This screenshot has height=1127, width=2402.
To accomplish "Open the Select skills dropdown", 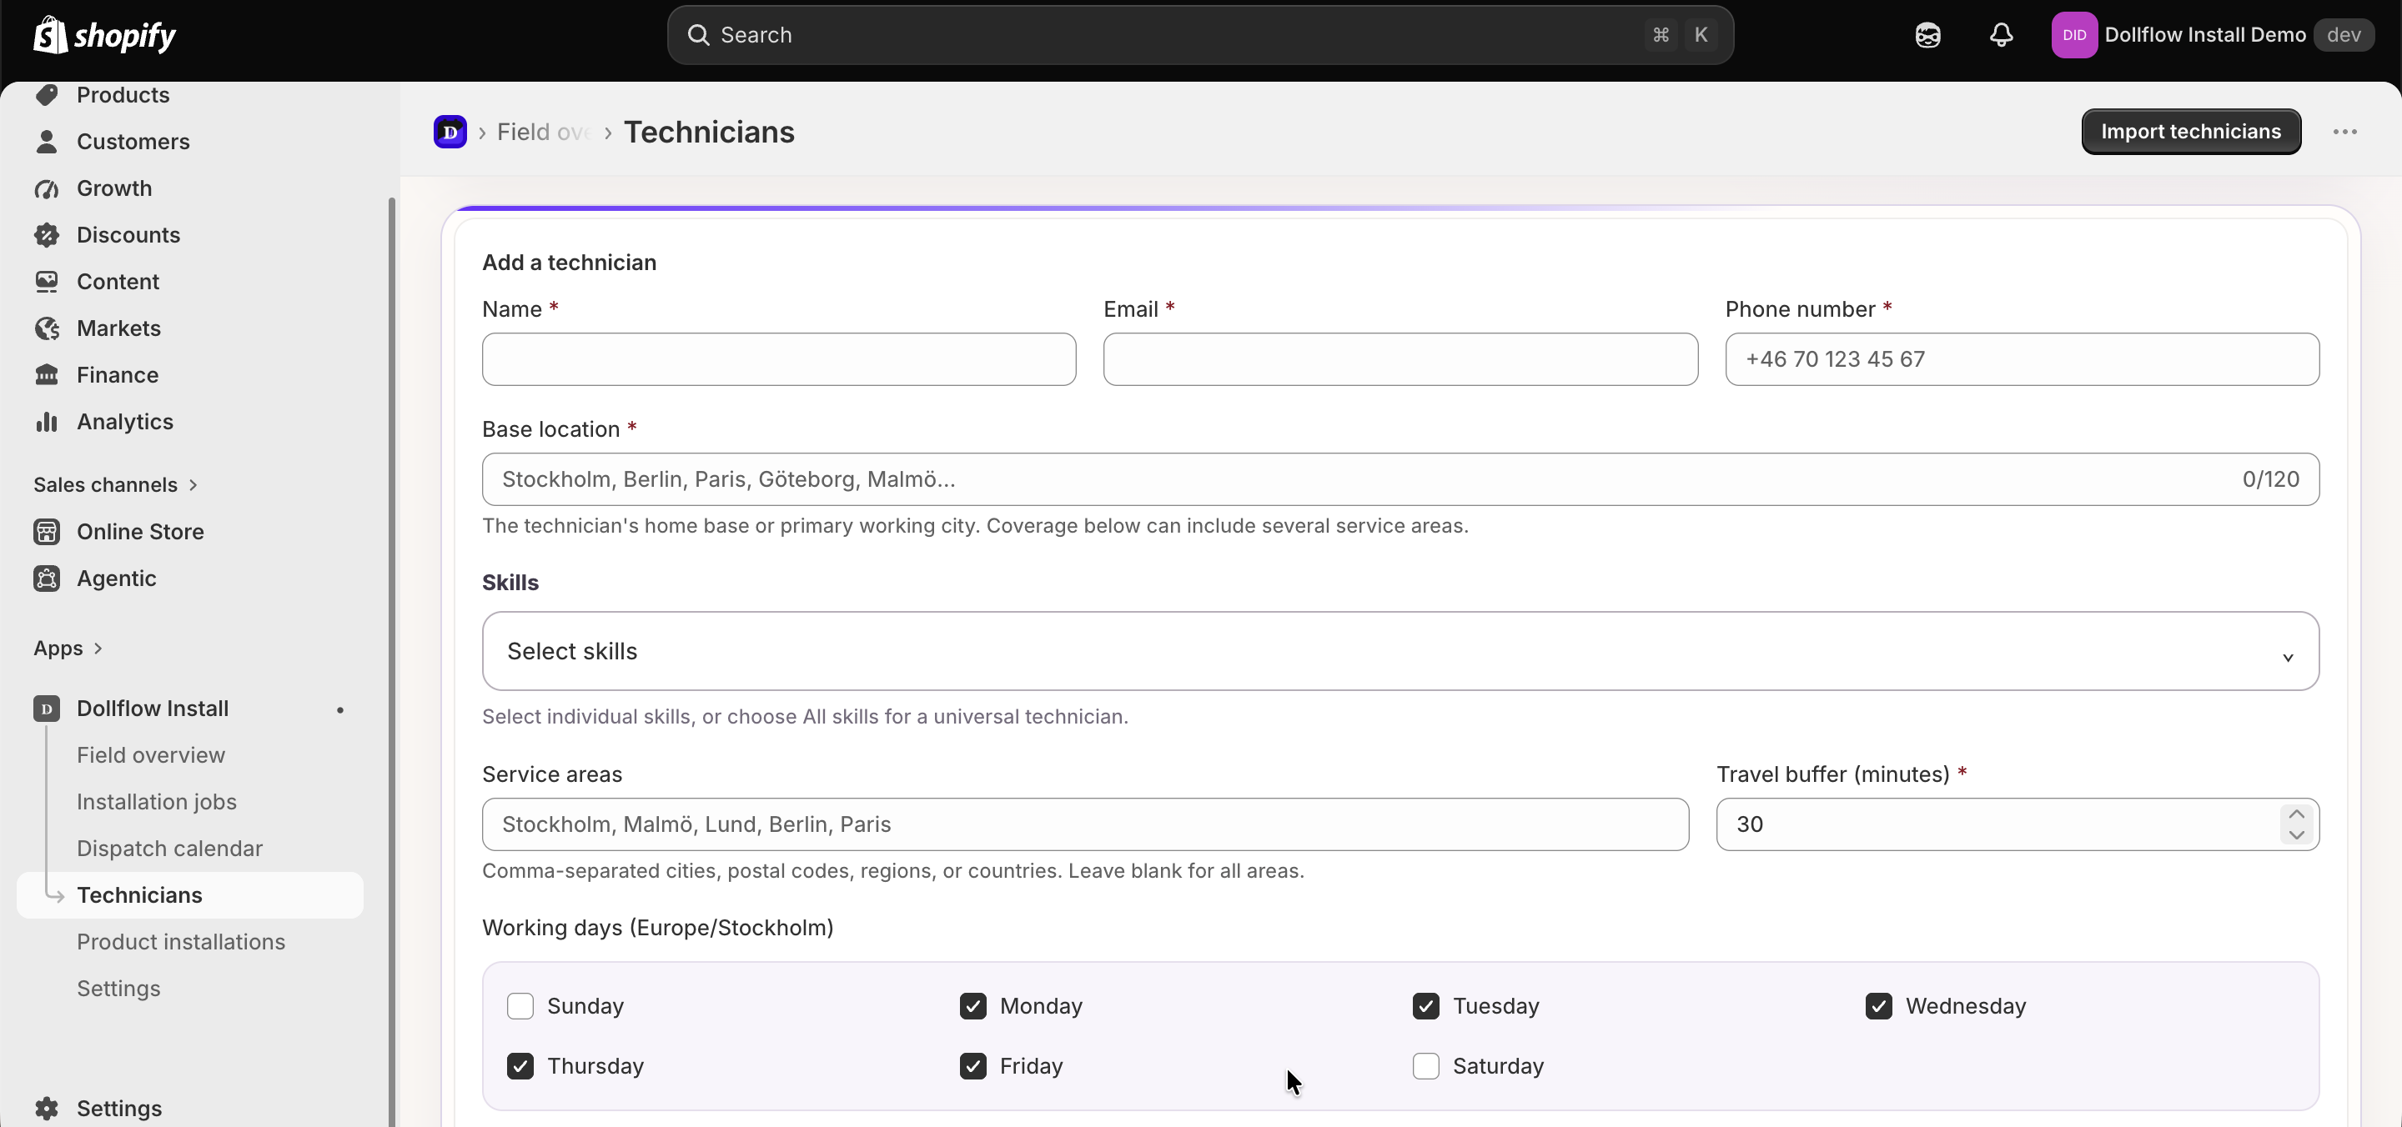I will [1400, 651].
